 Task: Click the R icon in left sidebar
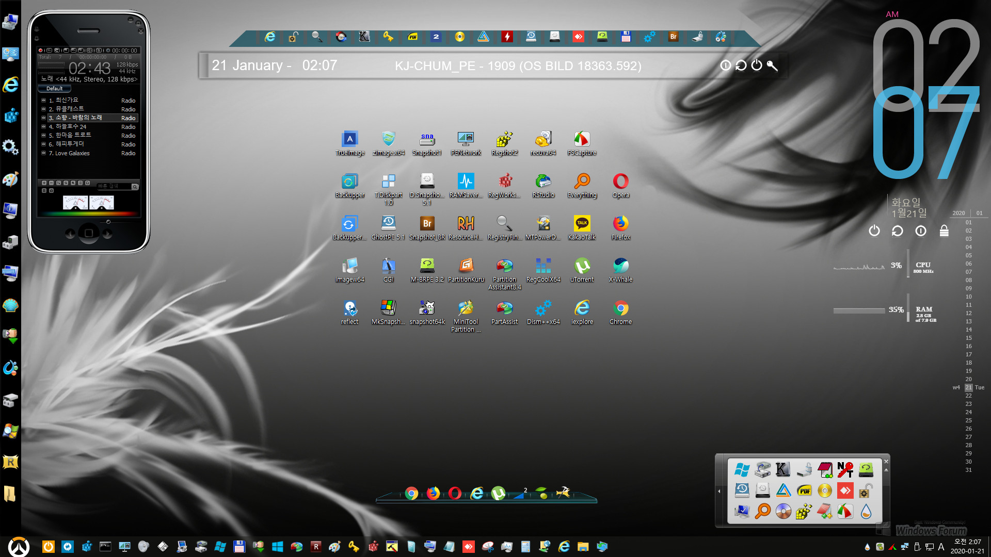click(x=10, y=462)
